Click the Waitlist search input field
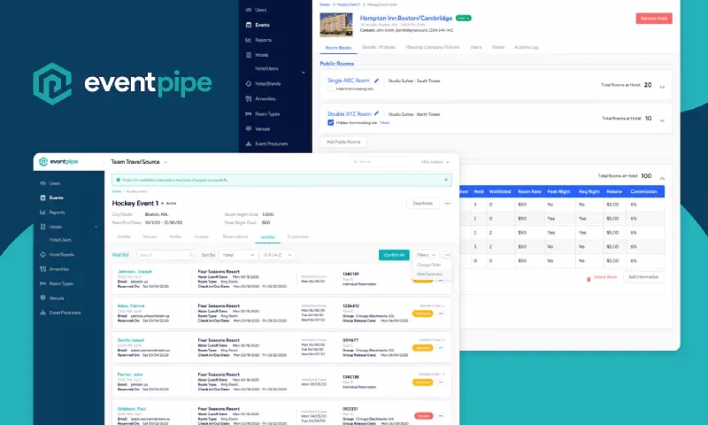The image size is (708, 425). [x=165, y=255]
